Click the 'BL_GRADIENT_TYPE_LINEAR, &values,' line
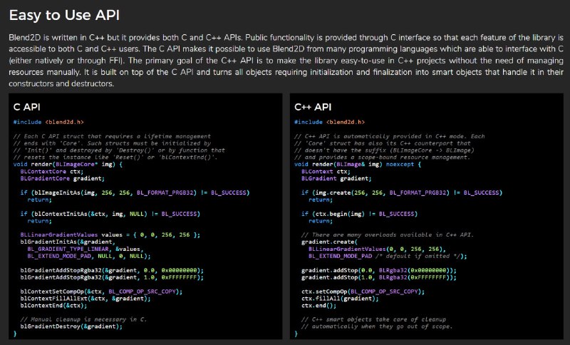Screen dimensions: 570x345 tap(85, 249)
